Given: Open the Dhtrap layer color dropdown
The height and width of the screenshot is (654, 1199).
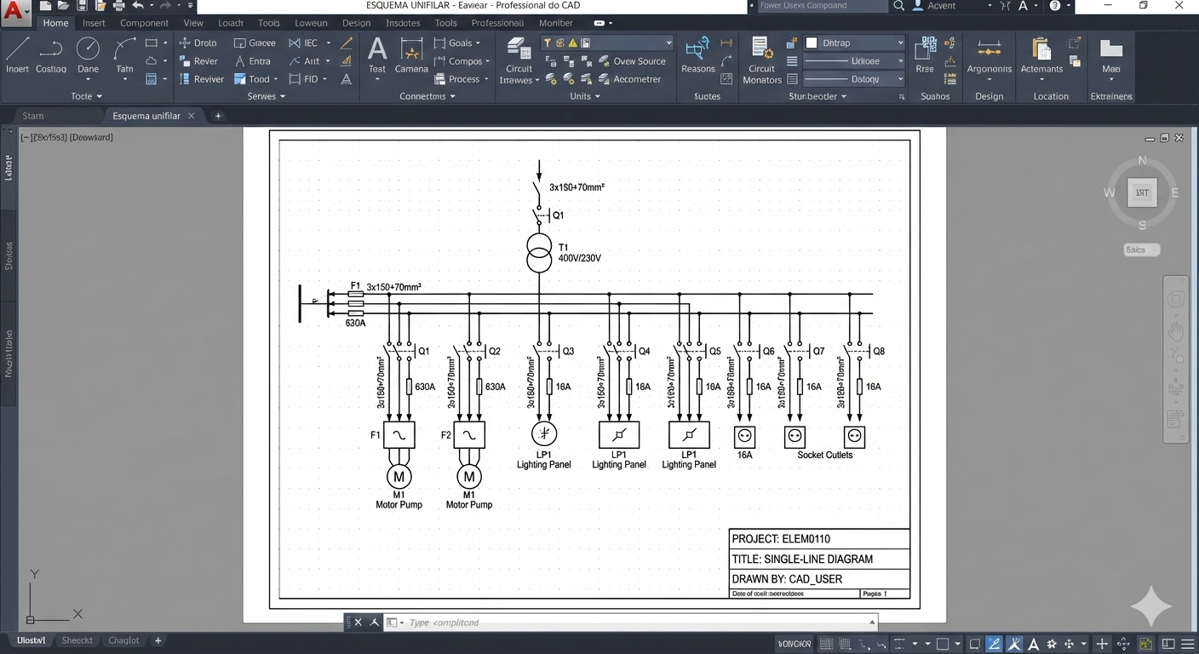Looking at the screenshot, I should tap(854, 43).
